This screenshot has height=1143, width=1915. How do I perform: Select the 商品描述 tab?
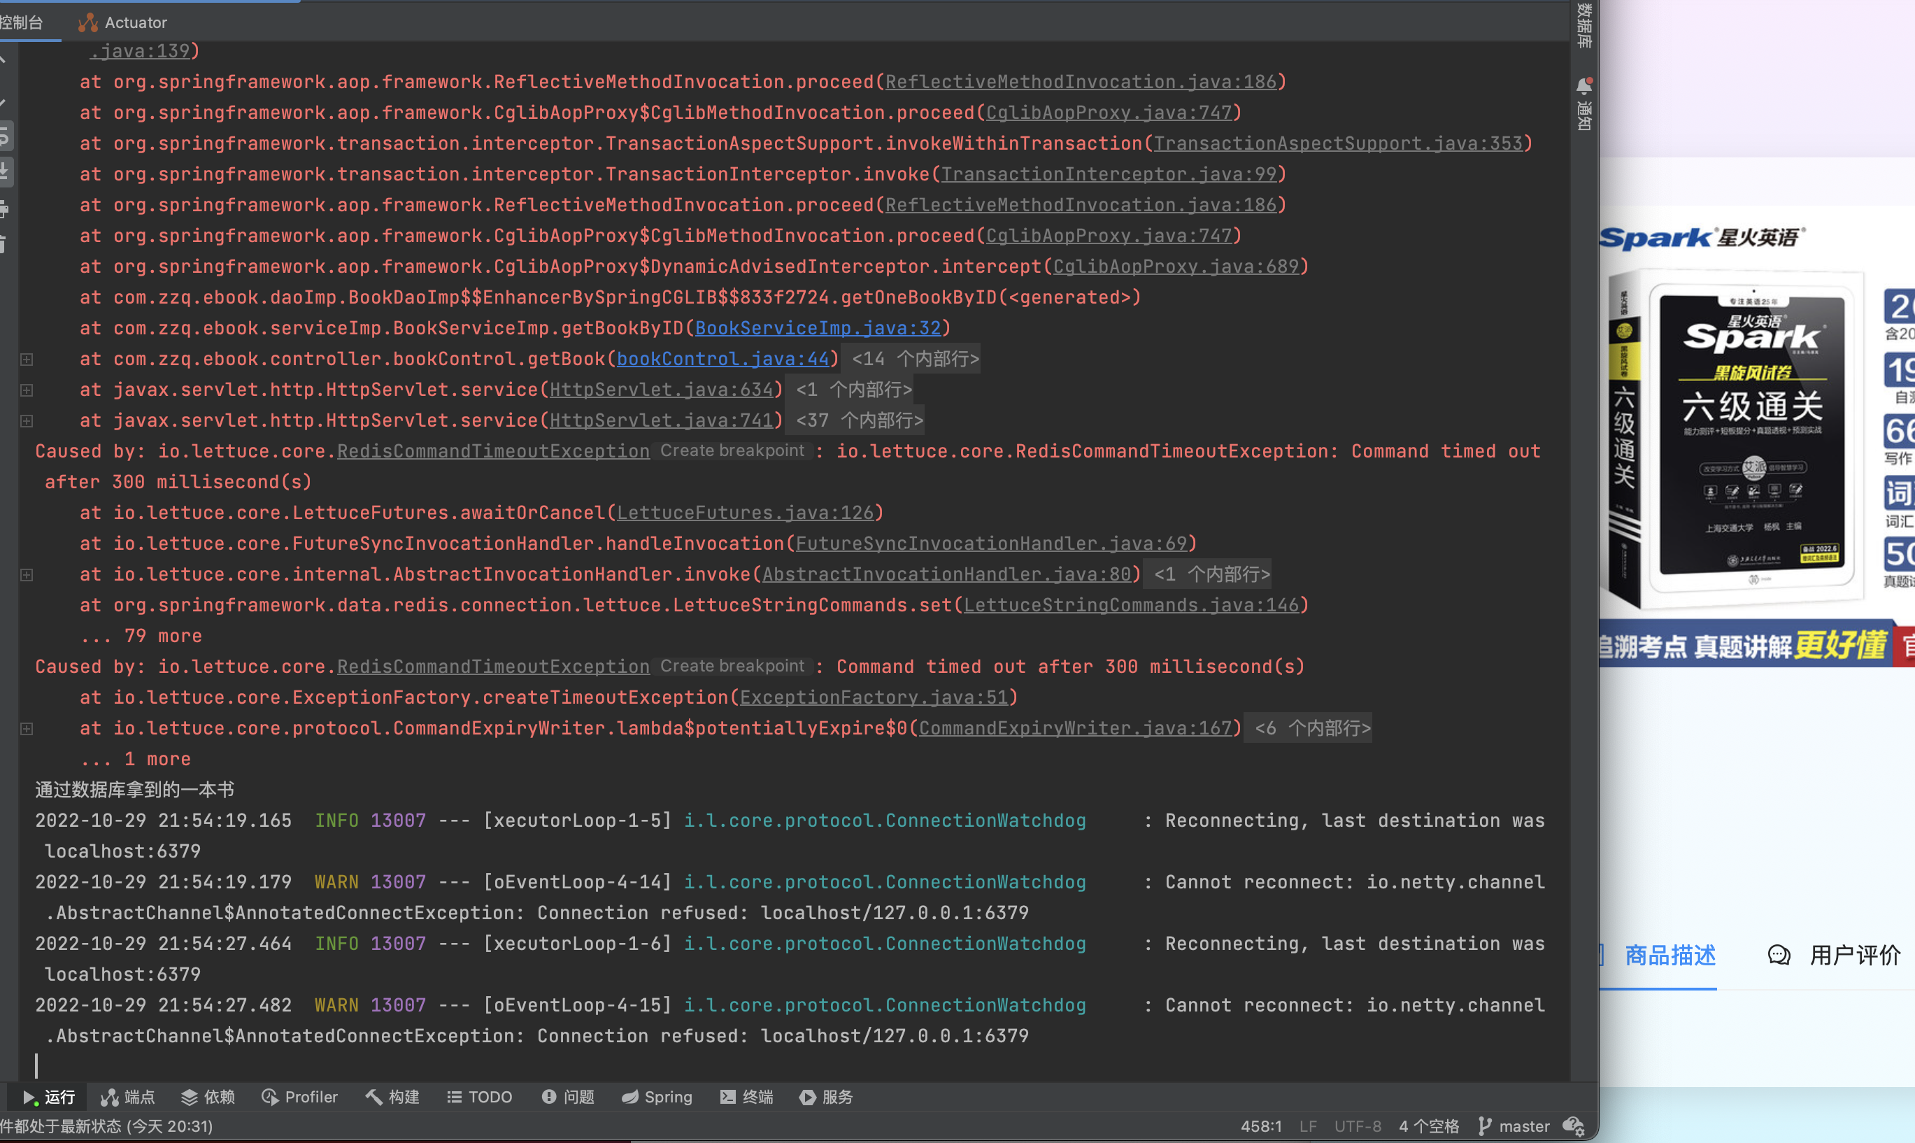point(1670,955)
